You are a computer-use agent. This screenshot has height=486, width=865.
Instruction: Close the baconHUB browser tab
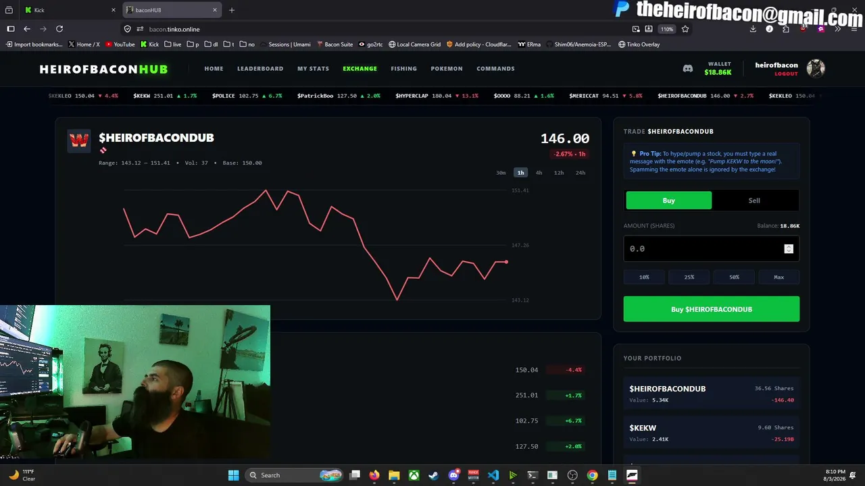[215, 10]
